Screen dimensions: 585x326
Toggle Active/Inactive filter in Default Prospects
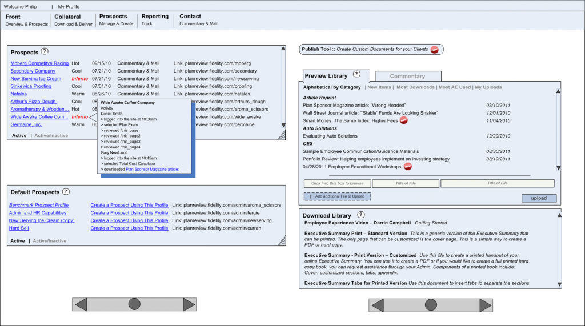click(x=50, y=241)
